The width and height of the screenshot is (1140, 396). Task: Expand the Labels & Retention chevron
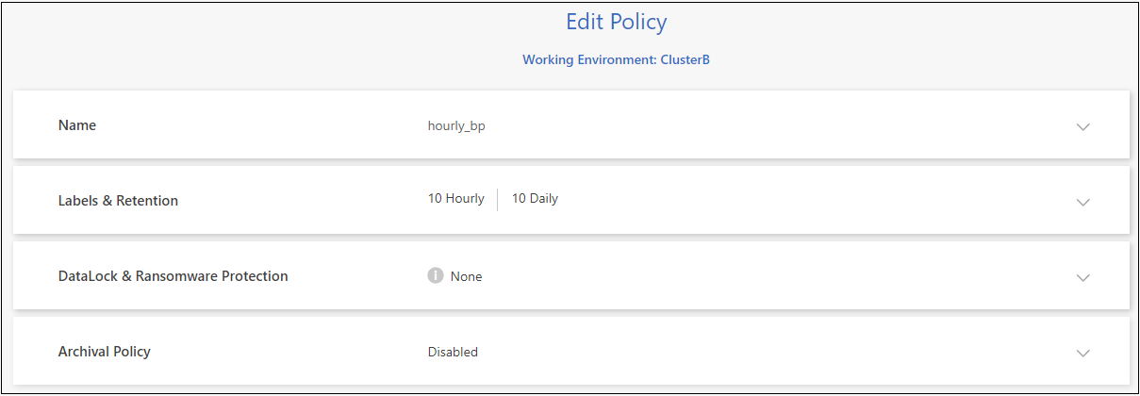click(x=1082, y=202)
